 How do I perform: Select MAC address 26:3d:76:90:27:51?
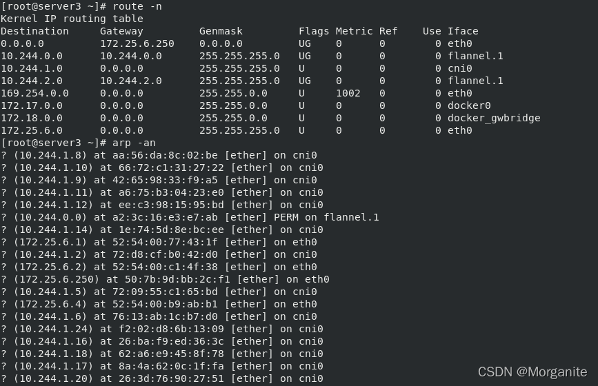point(171,378)
